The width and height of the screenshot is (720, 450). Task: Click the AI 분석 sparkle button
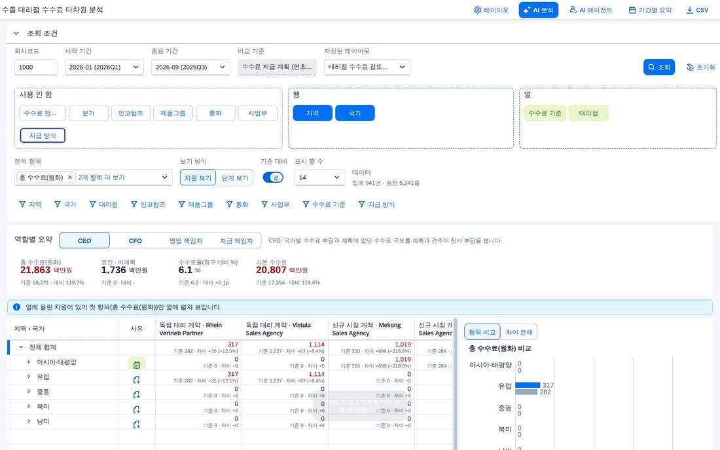pos(538,10)
